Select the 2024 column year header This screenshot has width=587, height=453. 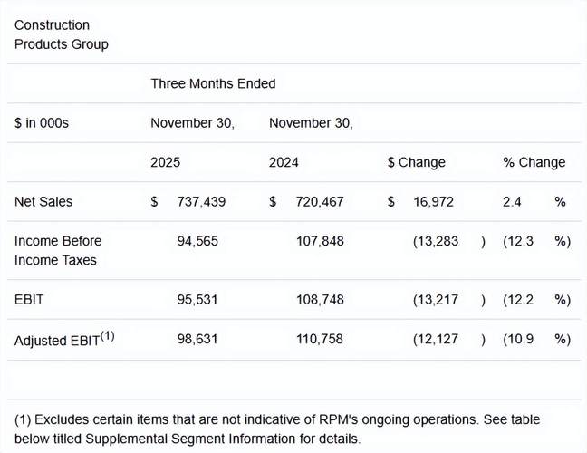pyautogui.click(x=284, y=162)
